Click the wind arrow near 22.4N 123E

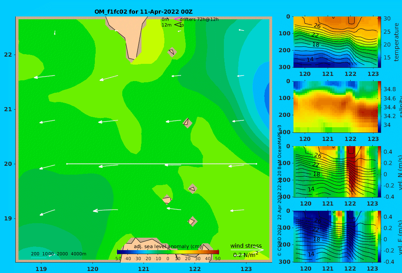pyautogui.click(x=241, y=30)
